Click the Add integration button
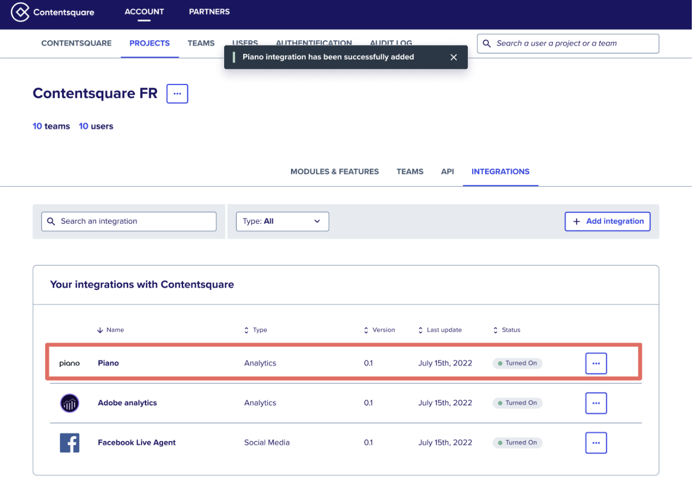The width and height of the screenshot is (694, 482). click(x=607, y=221)
